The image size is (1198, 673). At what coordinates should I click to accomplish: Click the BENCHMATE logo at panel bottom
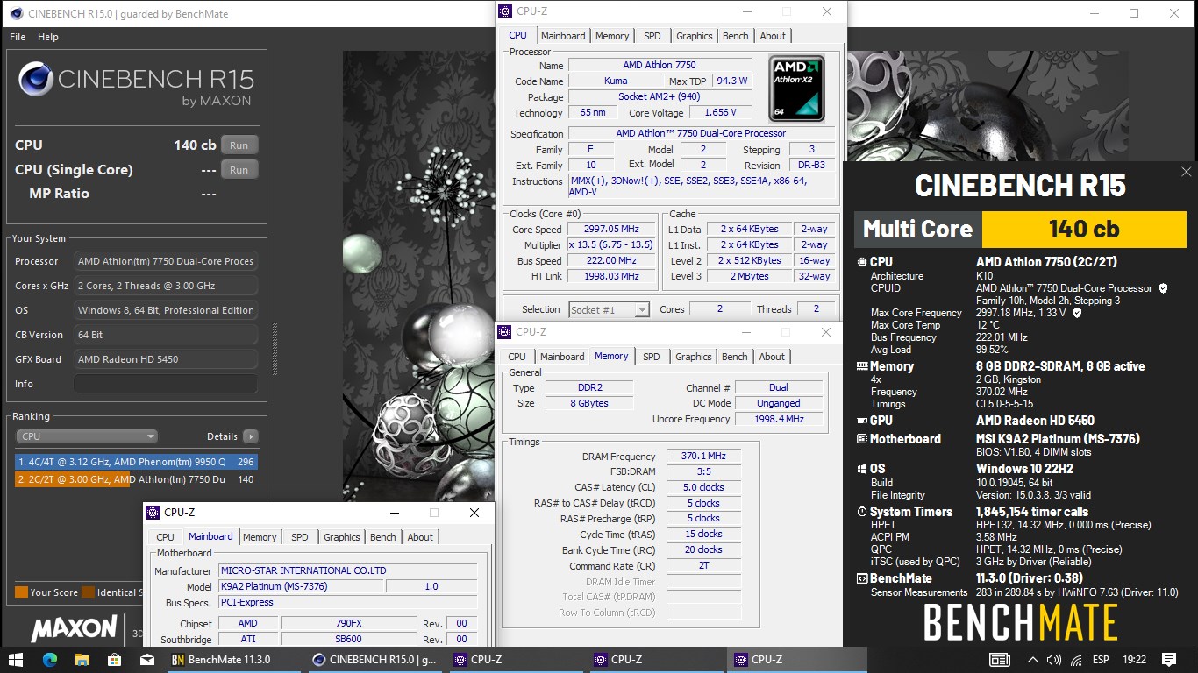1020,623
